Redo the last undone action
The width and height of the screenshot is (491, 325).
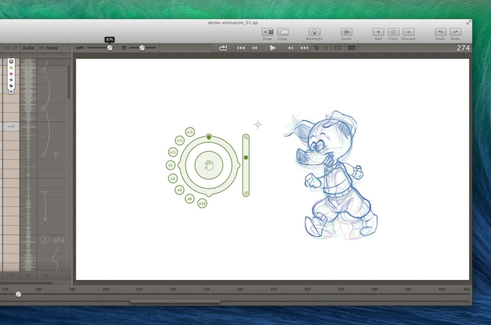(x=455, y=32)
